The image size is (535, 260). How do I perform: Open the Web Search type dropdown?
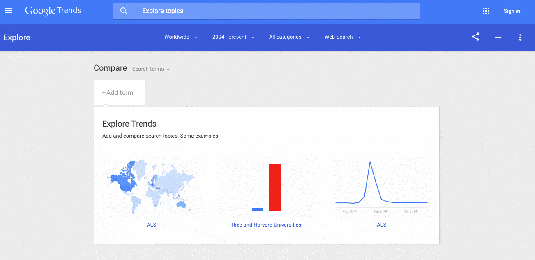[x=343, y=37]
